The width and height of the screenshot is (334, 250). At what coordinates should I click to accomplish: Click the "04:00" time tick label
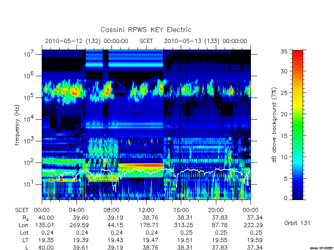[x=76, y=210]
